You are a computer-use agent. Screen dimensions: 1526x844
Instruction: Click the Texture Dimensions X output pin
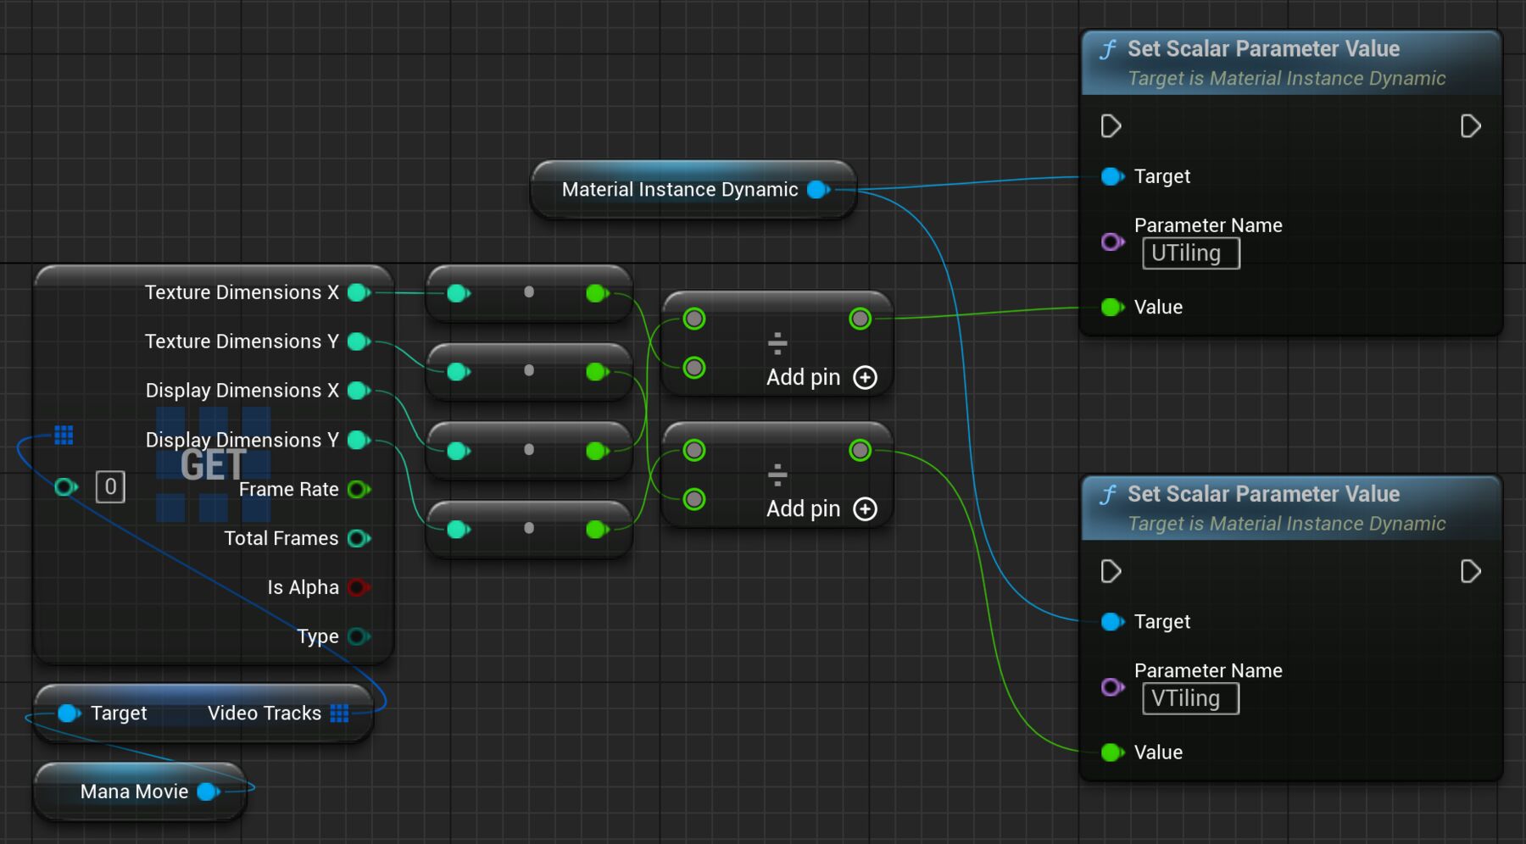[359, 292]
